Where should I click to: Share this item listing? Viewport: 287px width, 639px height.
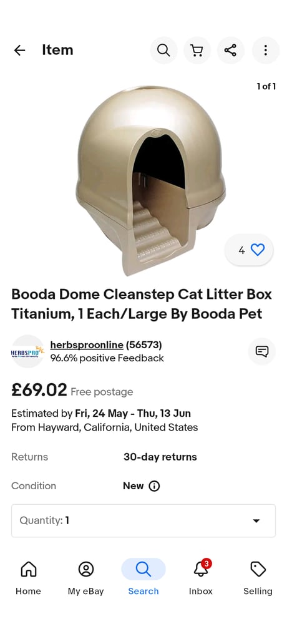click(x=230, y=50)
